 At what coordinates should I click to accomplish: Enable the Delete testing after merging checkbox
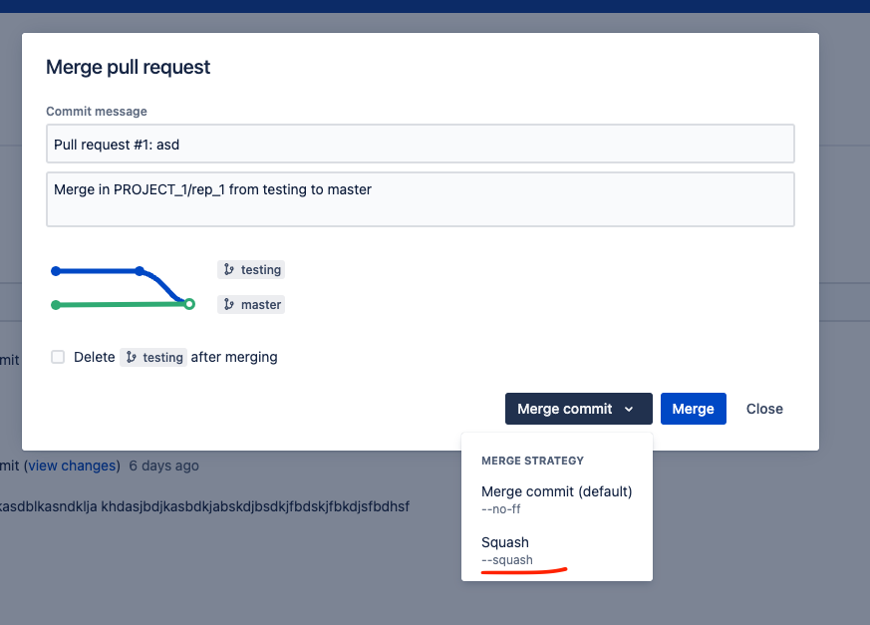coord(57,356)
